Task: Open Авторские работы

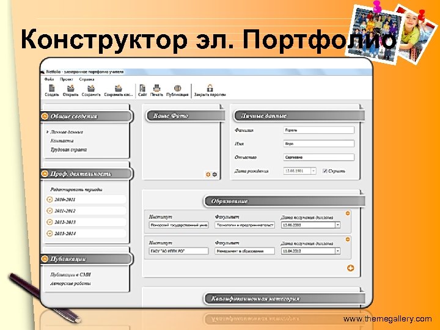Action: pos(70,284)
